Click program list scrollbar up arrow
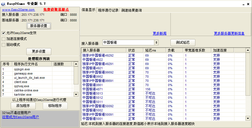Screen dimensions: 252x128 tap(76, 64)
